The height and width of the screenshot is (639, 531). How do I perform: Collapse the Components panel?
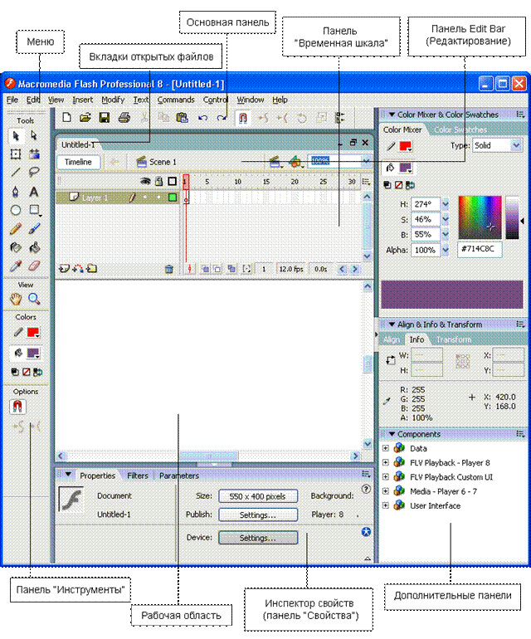tap(392, 434)
